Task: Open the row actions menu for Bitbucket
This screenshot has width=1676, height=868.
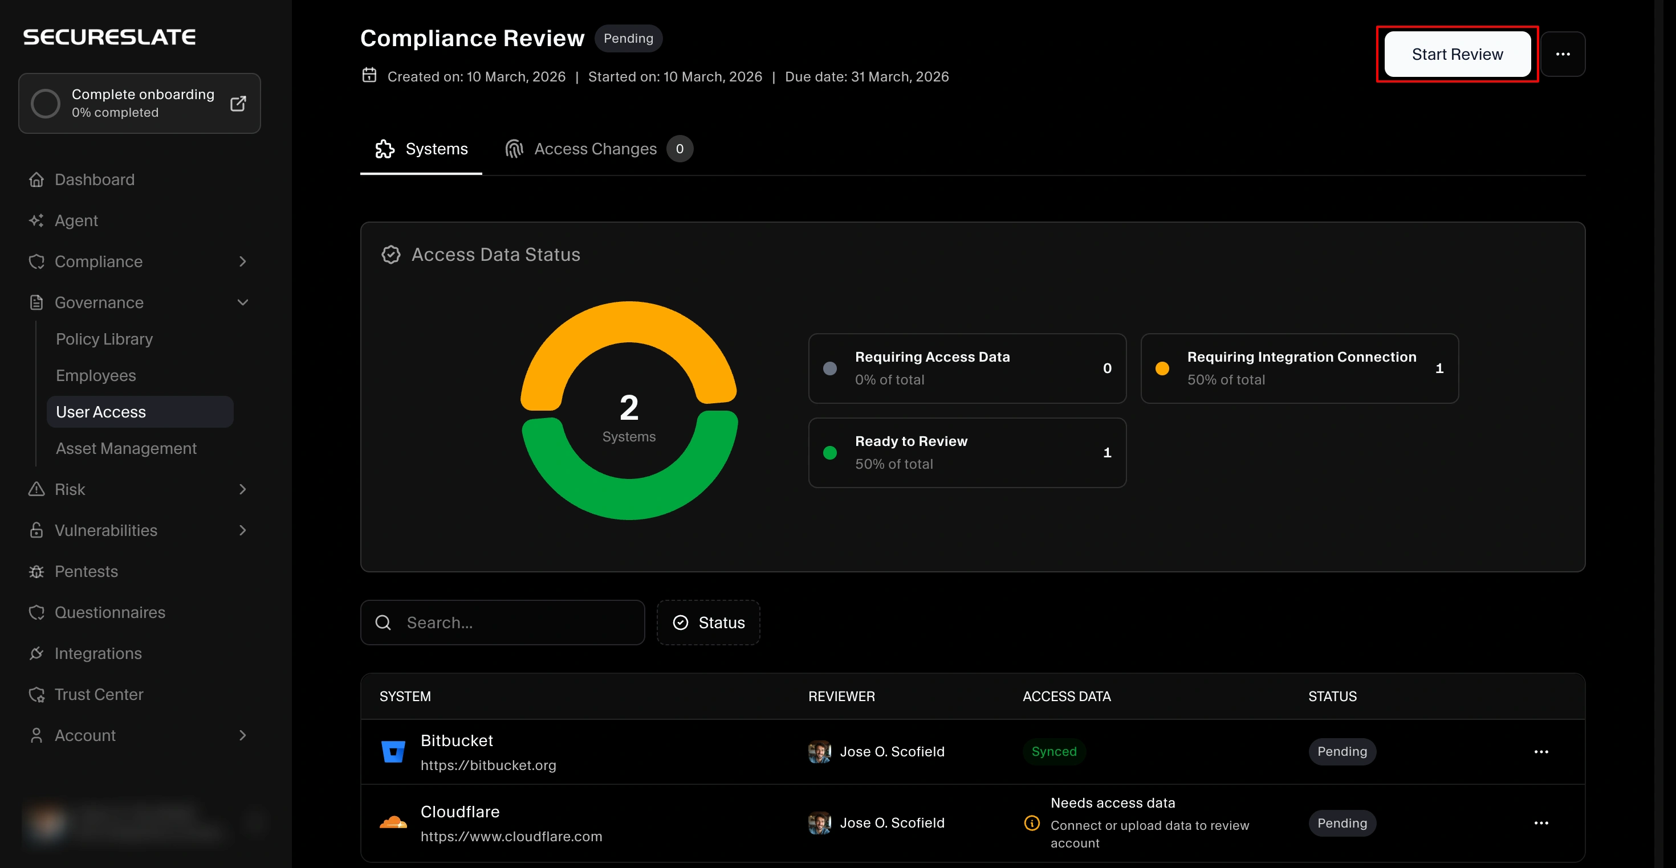Action: [x=1543, y=752]
